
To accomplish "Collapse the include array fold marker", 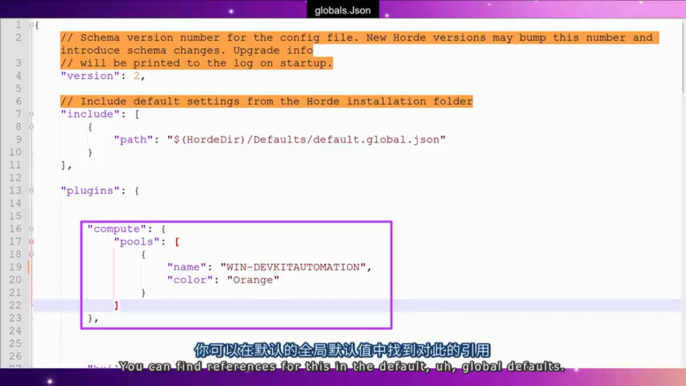I will [x=31, y=114].
